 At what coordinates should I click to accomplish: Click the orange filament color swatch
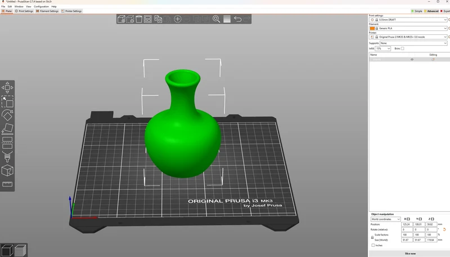pyautogui.click(x=372, y=28)
